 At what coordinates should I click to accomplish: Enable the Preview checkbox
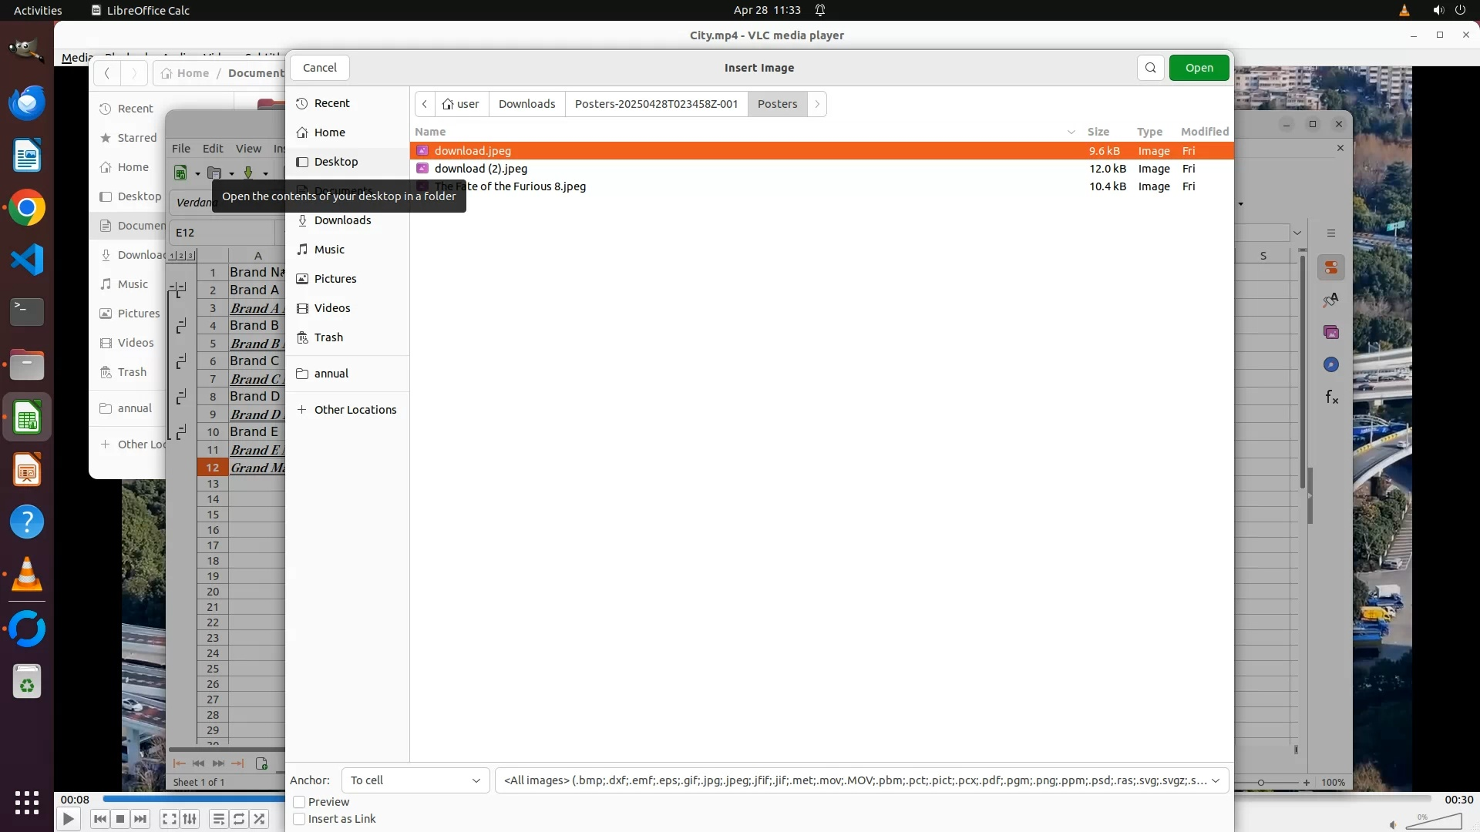click(x=300, y=802)
